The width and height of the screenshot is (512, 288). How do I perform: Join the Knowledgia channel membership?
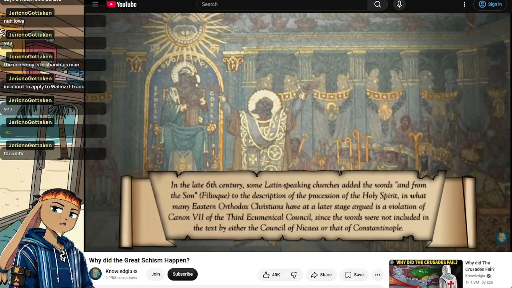coord(156,274)
